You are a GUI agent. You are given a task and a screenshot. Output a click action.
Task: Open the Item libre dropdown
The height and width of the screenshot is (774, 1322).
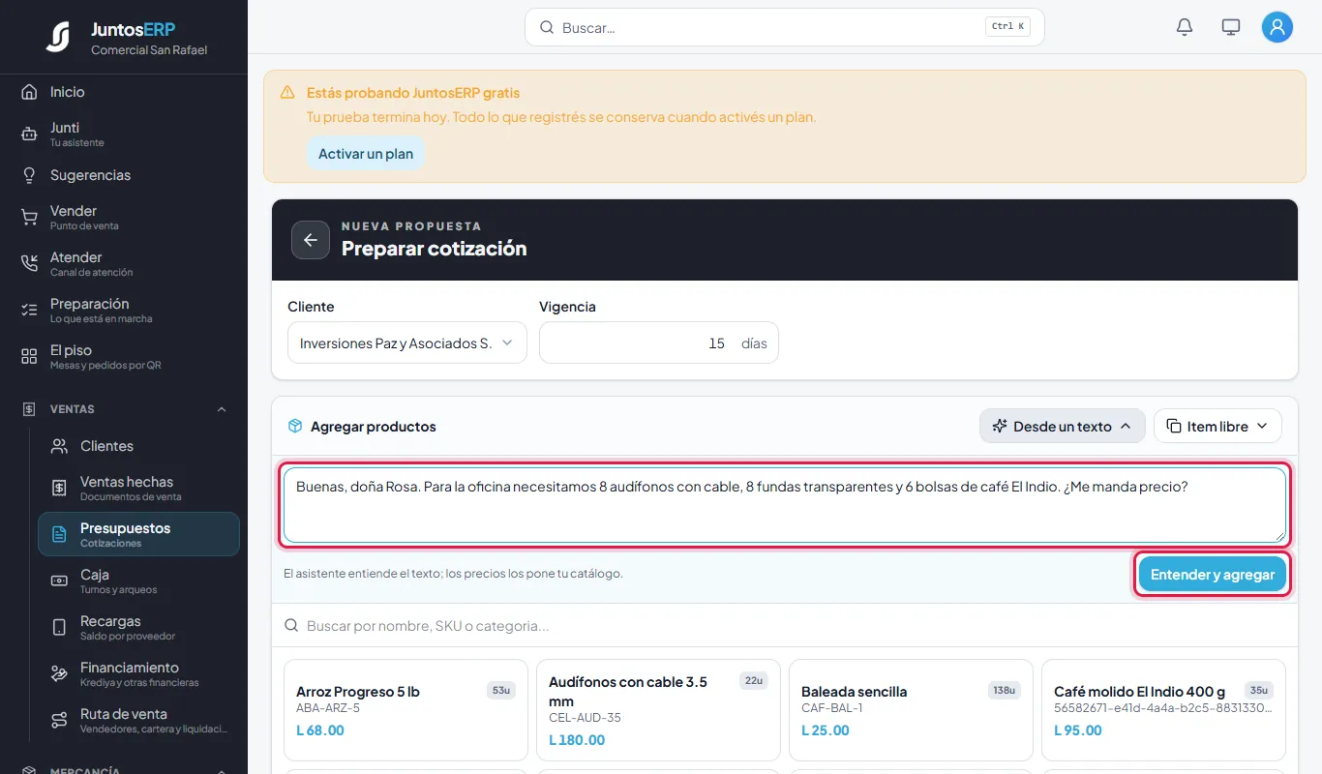pos(1217,426)
